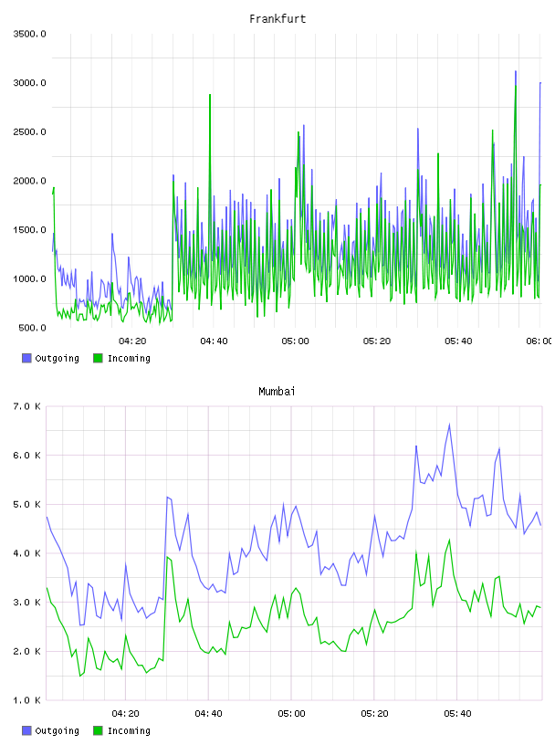Viewport: 555px width, 745px height.
Task: Click the 05:20 time label on Mumbai chart
Action: 374,713
